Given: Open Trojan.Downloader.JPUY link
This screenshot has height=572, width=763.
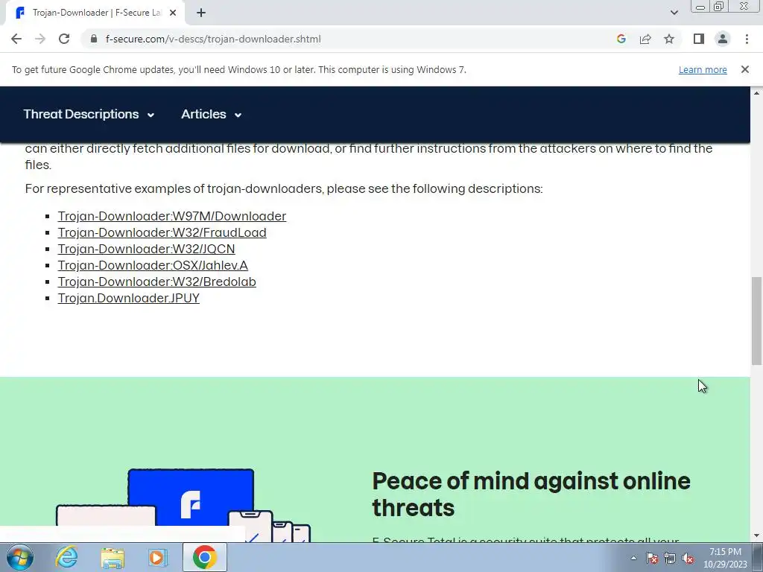Looking at the screenshot, I should click(128, 298).
